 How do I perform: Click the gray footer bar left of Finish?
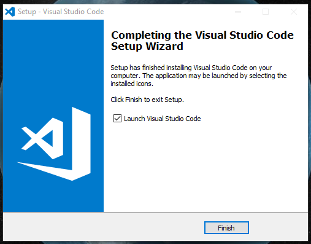click(x=104, y=227)
